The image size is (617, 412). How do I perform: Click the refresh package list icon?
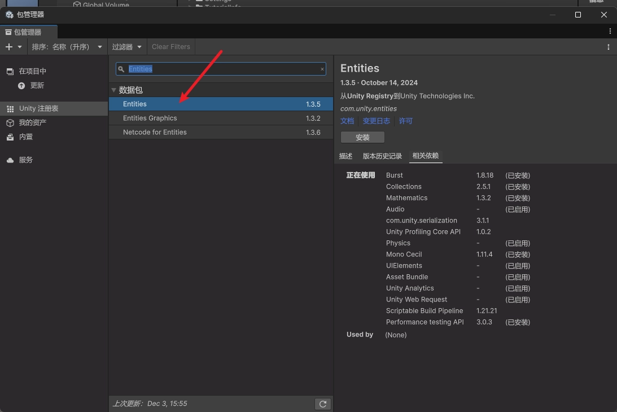[x=323, y=404]
